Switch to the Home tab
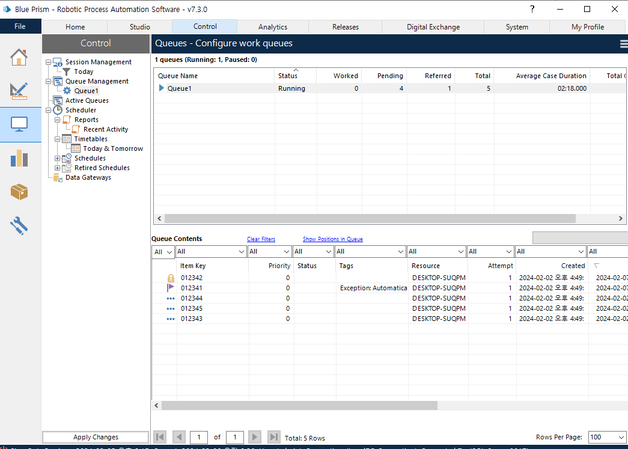 click(75, 27)
